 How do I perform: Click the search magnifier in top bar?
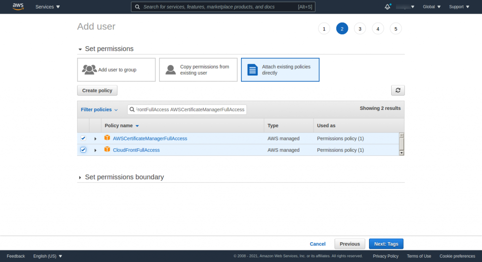click(137, 7)
